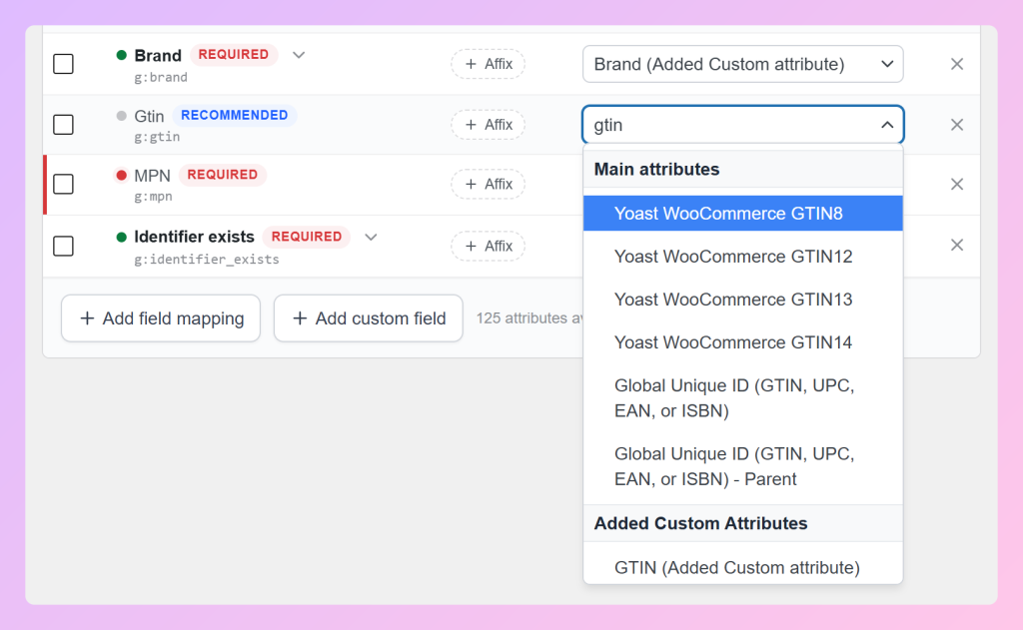Click the red status dot beside MPN
This screenshot has width=1023, height=630.
[121, 175]
